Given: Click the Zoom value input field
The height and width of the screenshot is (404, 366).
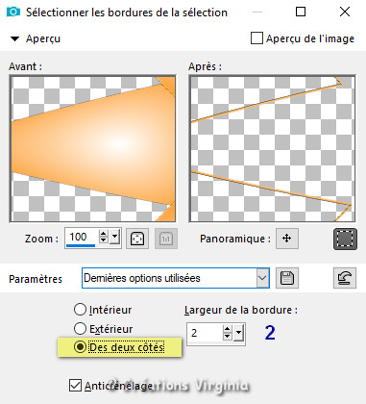Looking at the screenshot, I should (82, 238).
